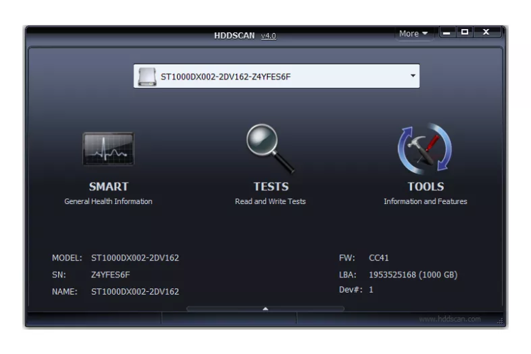
Task: Select the SMART label text
Action: click(109, 187)
